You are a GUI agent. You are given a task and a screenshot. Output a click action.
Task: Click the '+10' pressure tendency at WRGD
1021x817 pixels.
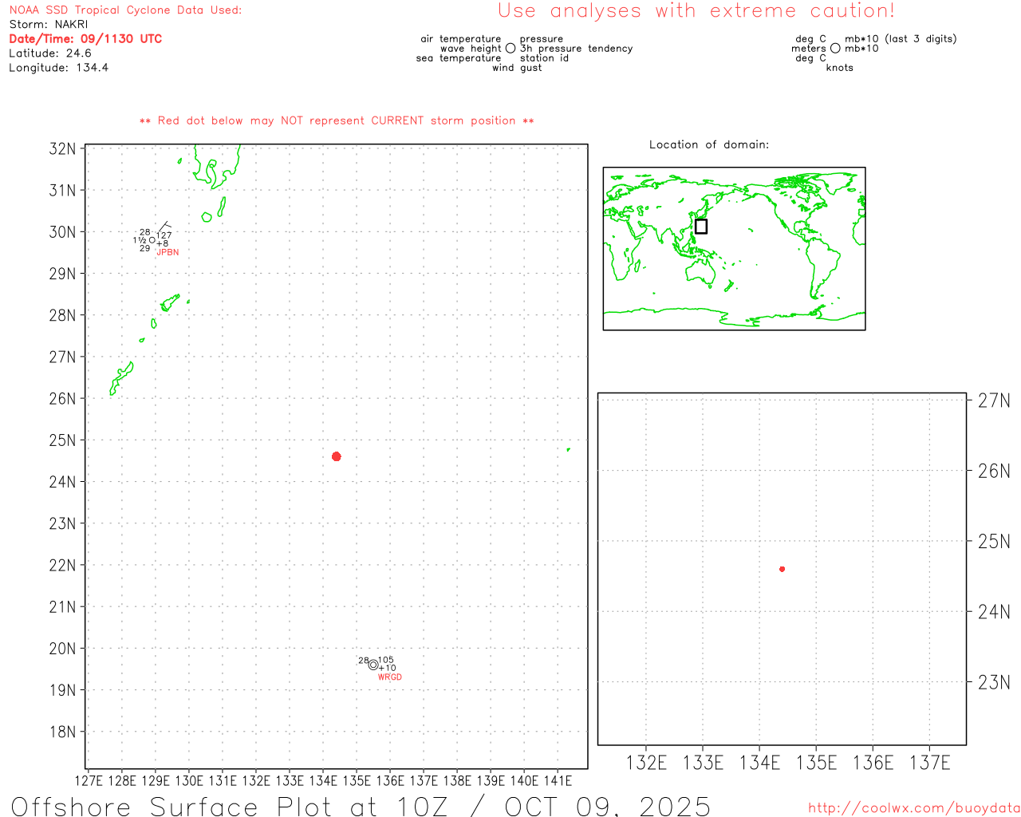(387, 669)
